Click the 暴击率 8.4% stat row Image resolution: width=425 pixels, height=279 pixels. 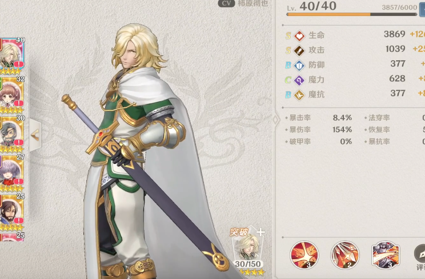click(x=319, y=118)
